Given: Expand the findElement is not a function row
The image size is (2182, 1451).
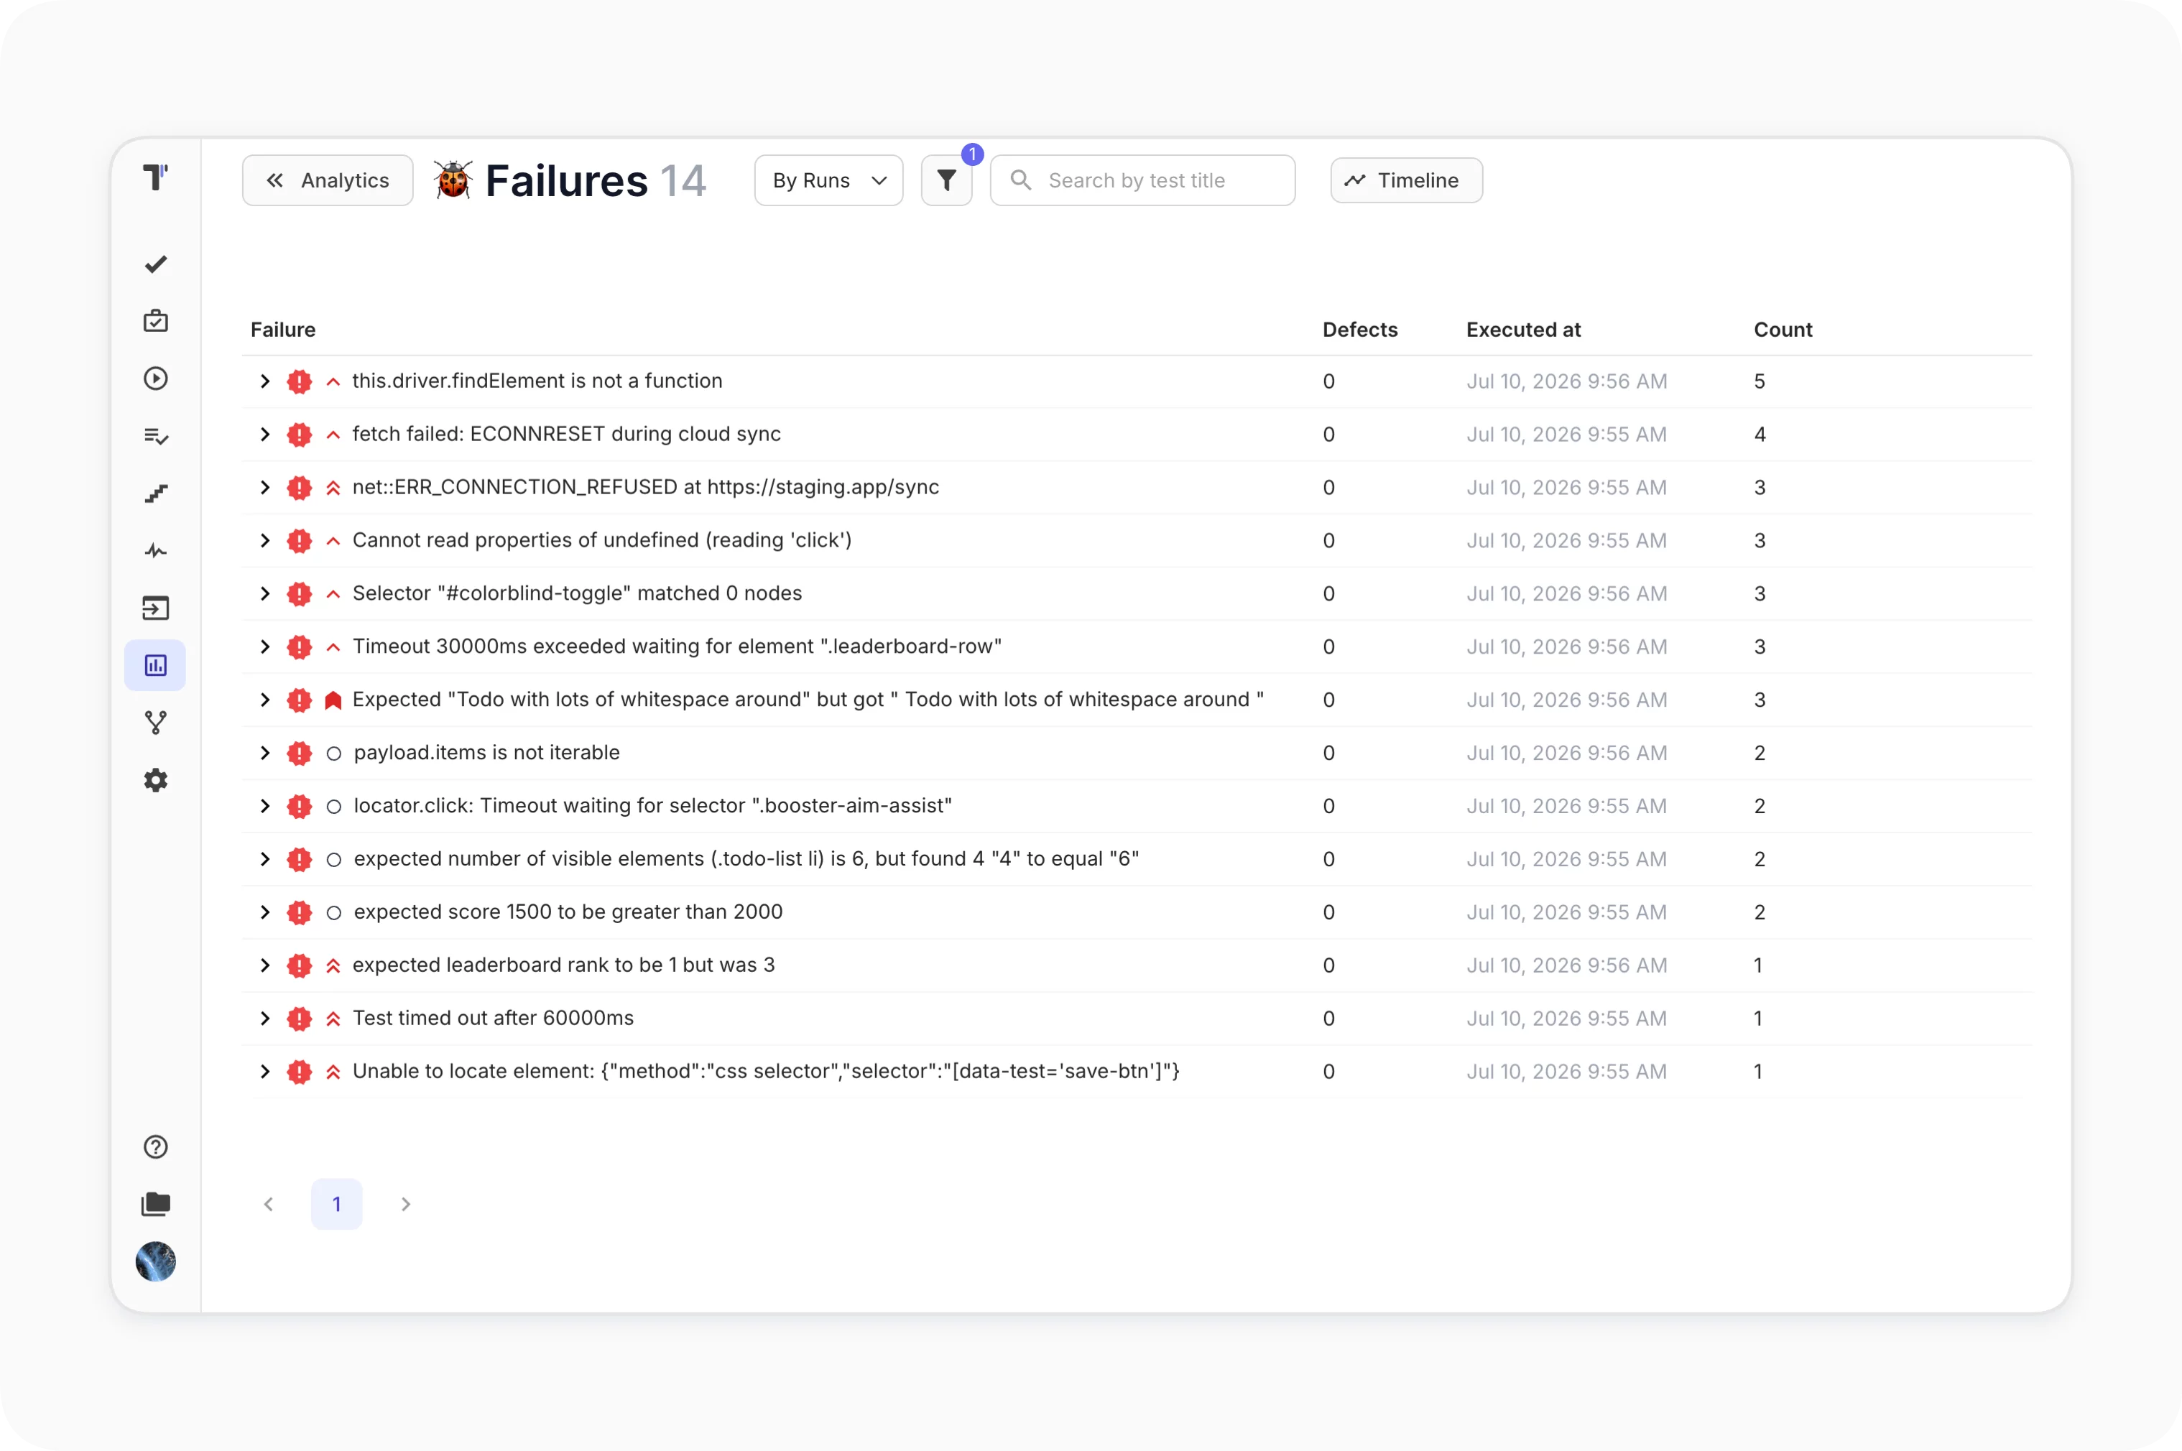Looking at the screenshot, I should [264, 381].
